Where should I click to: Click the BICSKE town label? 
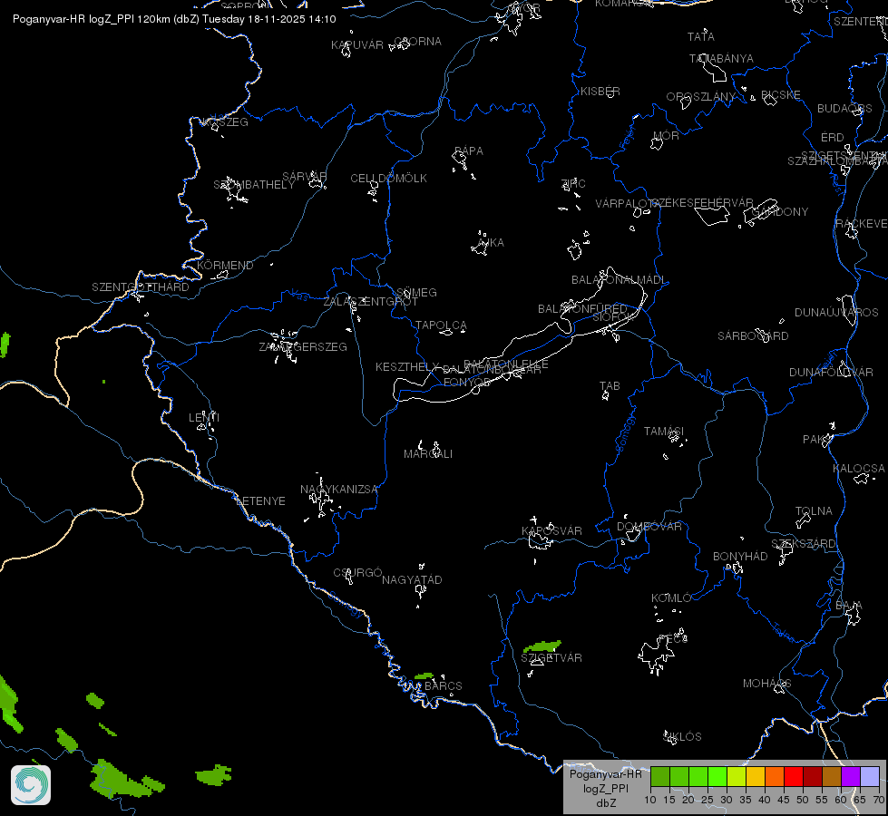(780, 95)
